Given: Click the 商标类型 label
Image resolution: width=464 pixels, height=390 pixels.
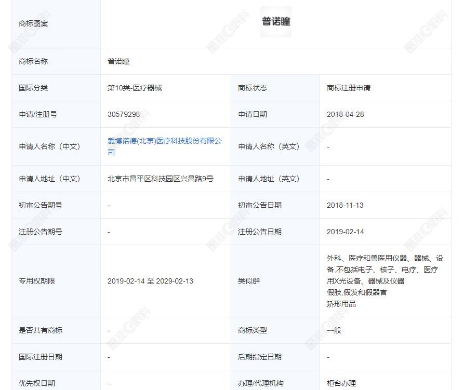Looking at the screenshot, I should click(253, 330).
